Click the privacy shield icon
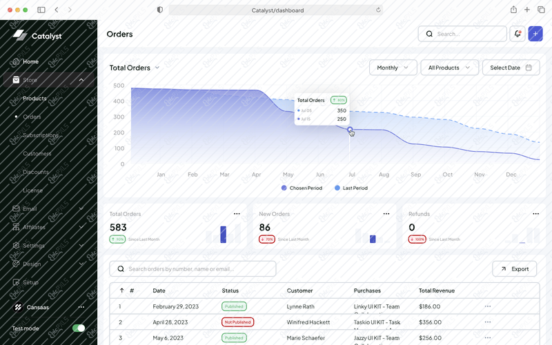 point(160,10)
